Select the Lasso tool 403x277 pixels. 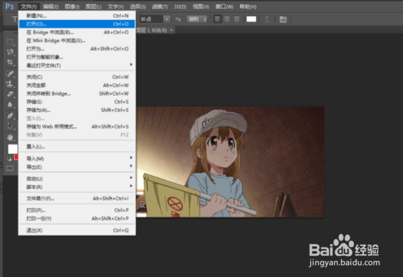tap(10, 52)
